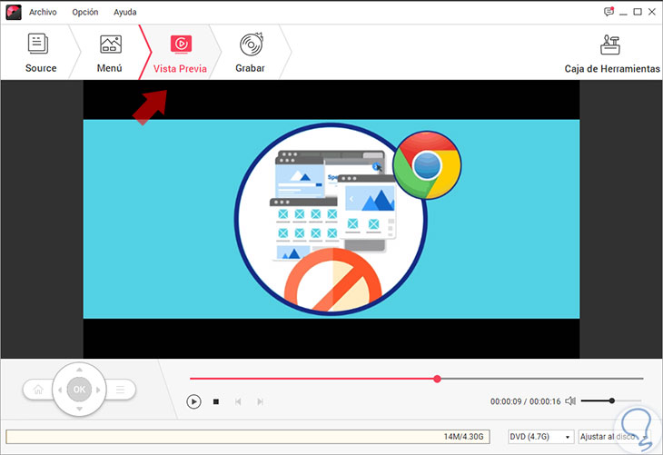663x455 pixels.
Task: Open Ajustar al disco quality dropdown
Action: tap(614, 437)
